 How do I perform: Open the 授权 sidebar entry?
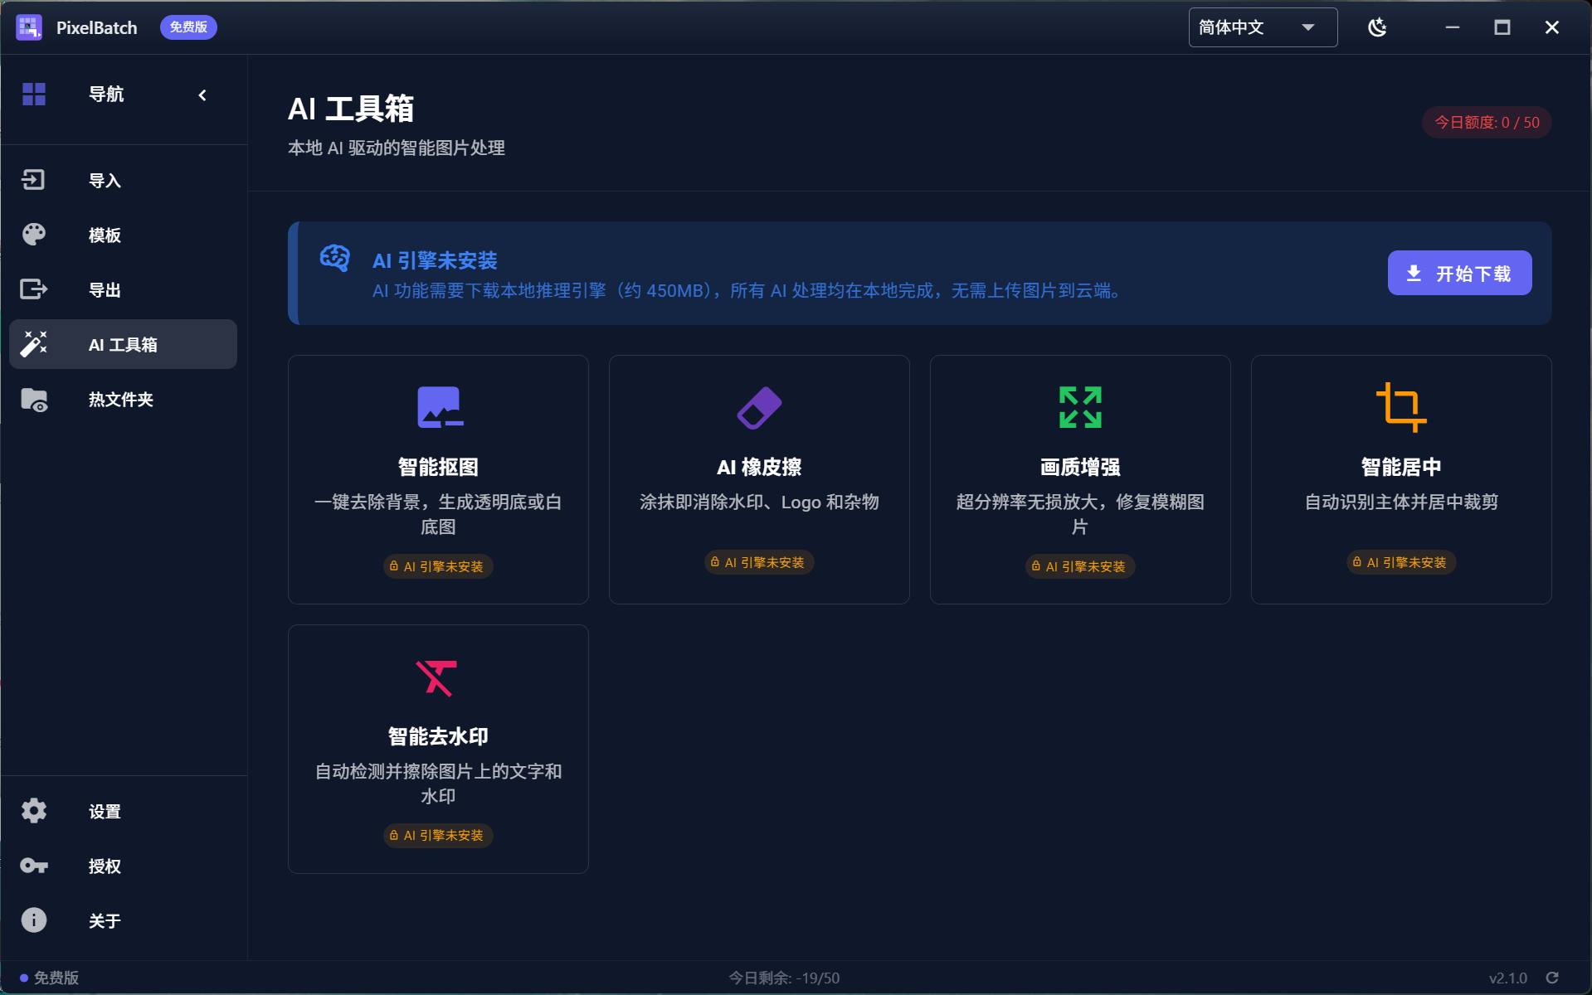point(123,866)
